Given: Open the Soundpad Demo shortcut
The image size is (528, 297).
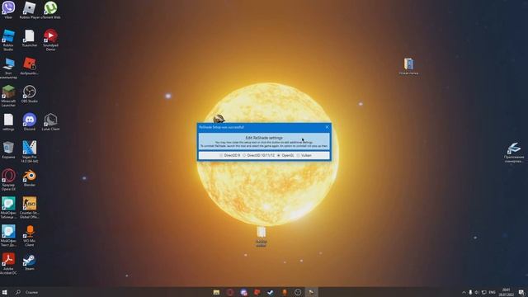Looking at the screenshot, I should click(50, 40).
